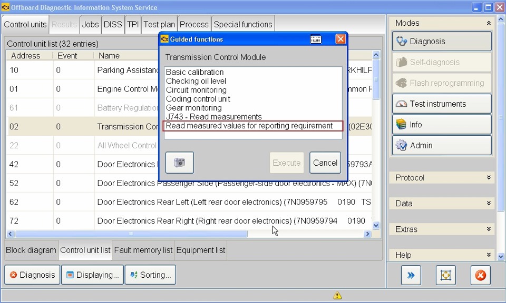Image resolution: width=506 pixels, height=303 pixels.
Task: Switch to the Special functions tab
Action: [x=243, y=24]
